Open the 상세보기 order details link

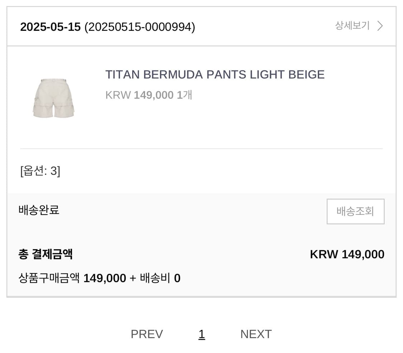(x=352, y=26)
